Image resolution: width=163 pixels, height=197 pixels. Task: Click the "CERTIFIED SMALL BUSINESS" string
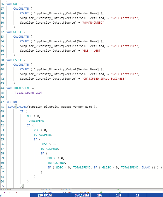[104, 79]
